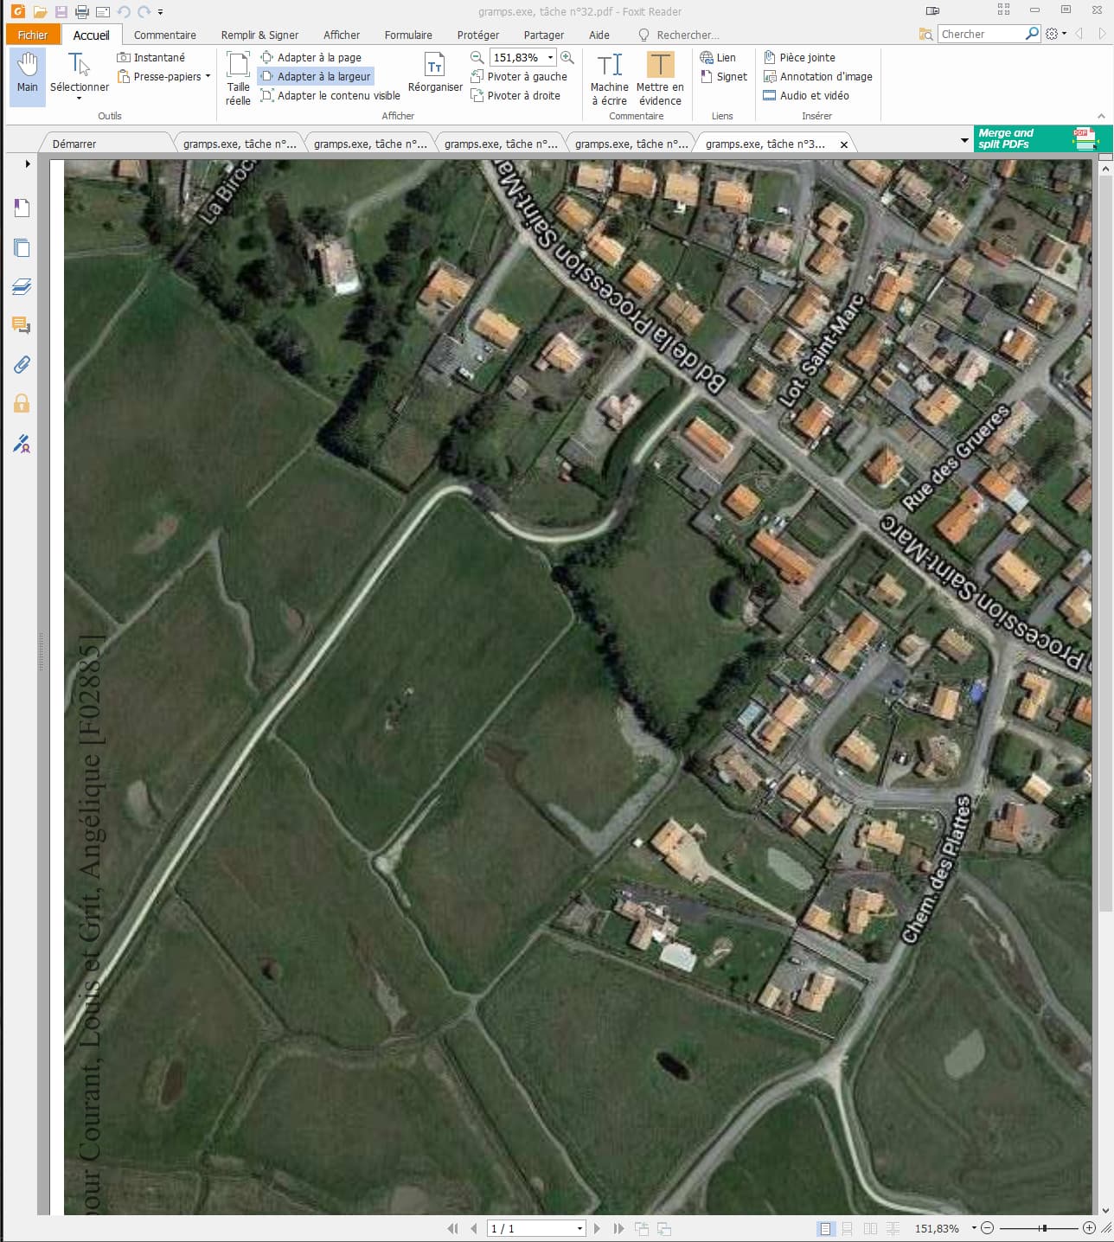Click the Open folder icon in quick access
1114x1242 pixels.
[40, 12]
